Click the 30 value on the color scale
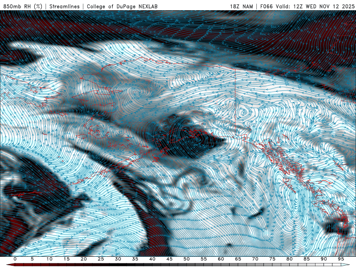 pos(118,259)
